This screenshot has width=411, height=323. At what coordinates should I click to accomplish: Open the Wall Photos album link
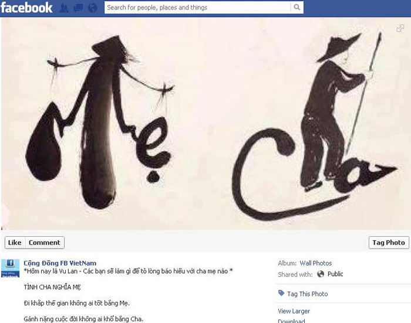pyautogui.click(x=316, y=263)
